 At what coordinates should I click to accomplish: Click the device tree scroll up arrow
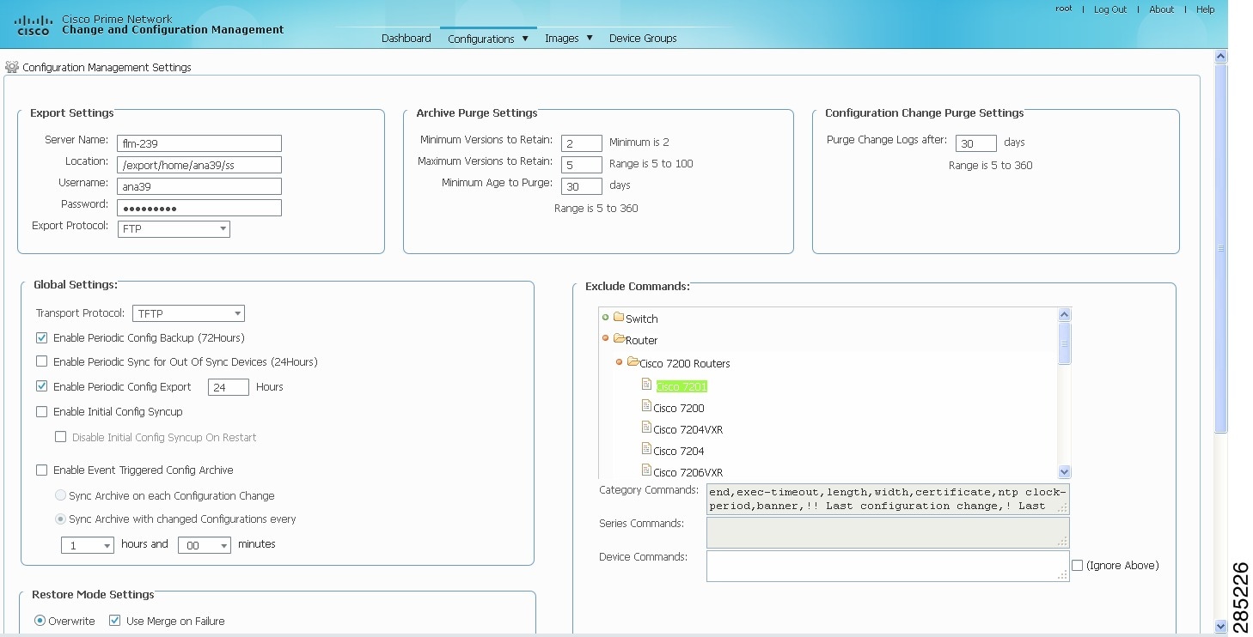(1065, 315)
